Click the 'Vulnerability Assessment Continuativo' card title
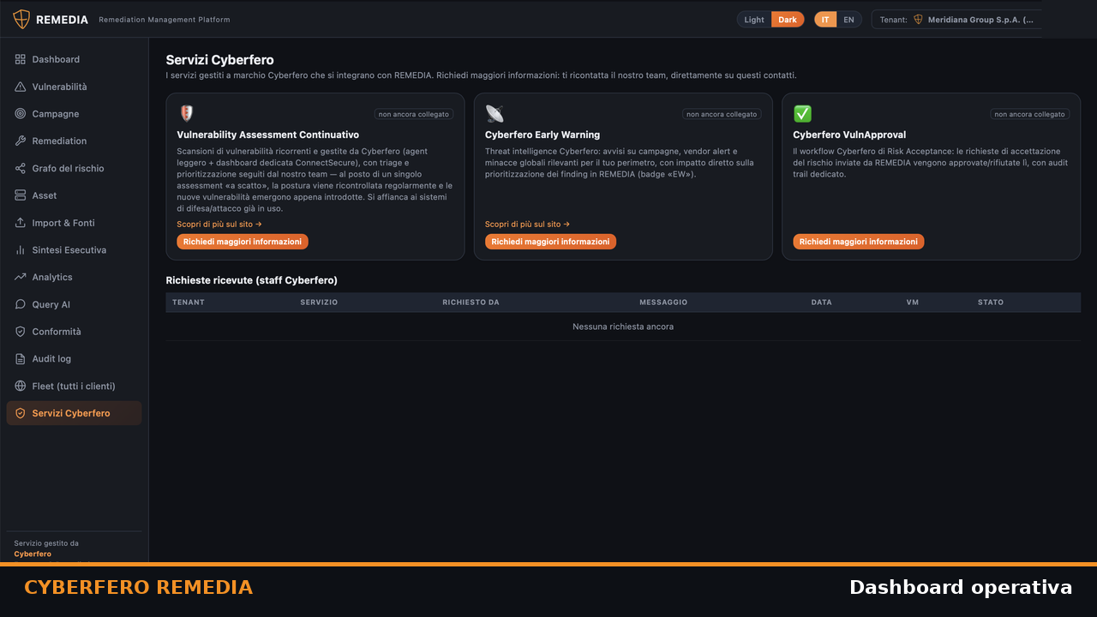The height and width of the screenshot is (617, 1097). [268, 135]
